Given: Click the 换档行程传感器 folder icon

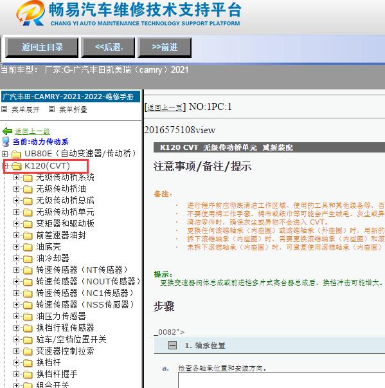Looking at the screenshot, I should click(x=28, y=328).
